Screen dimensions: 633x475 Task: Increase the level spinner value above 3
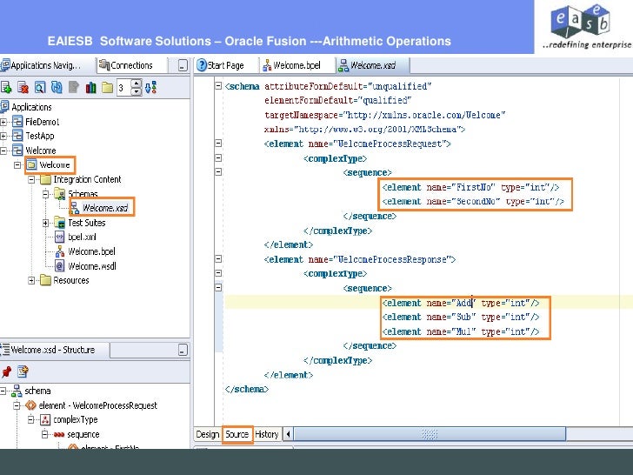tap(137, 84)
